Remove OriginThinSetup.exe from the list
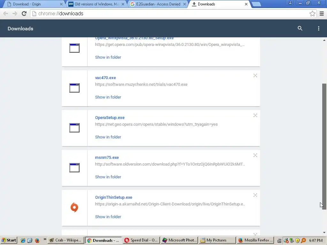 pyautogui.click(x=255, y=195)
